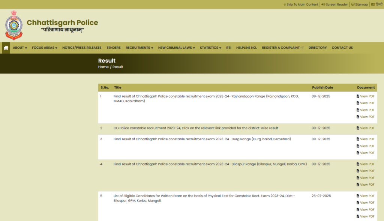The width and height of the screenshot is (384, 221).
Task: Click the external link icon next to Register A Complaint
Action: (x=302, y=47)
